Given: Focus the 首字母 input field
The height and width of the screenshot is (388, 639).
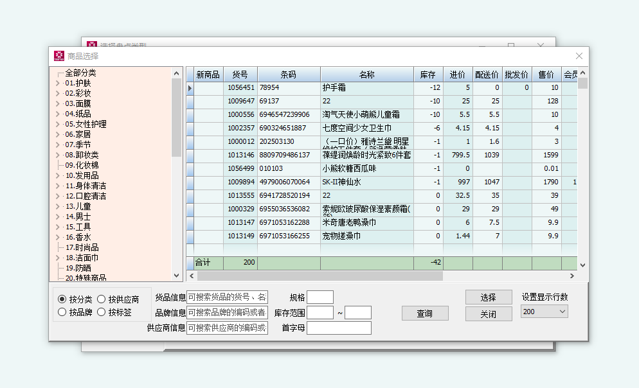Looking at the screenshot, I should pyautogui.click(x=339, y=328).
